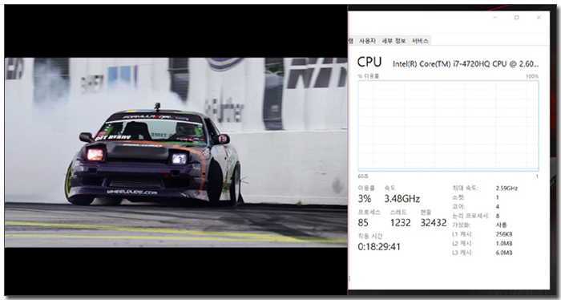The height and width of the screenshot is (300, 561).
Task: Click the 2.59GHz maximum speed value
Action: (507, 189)
